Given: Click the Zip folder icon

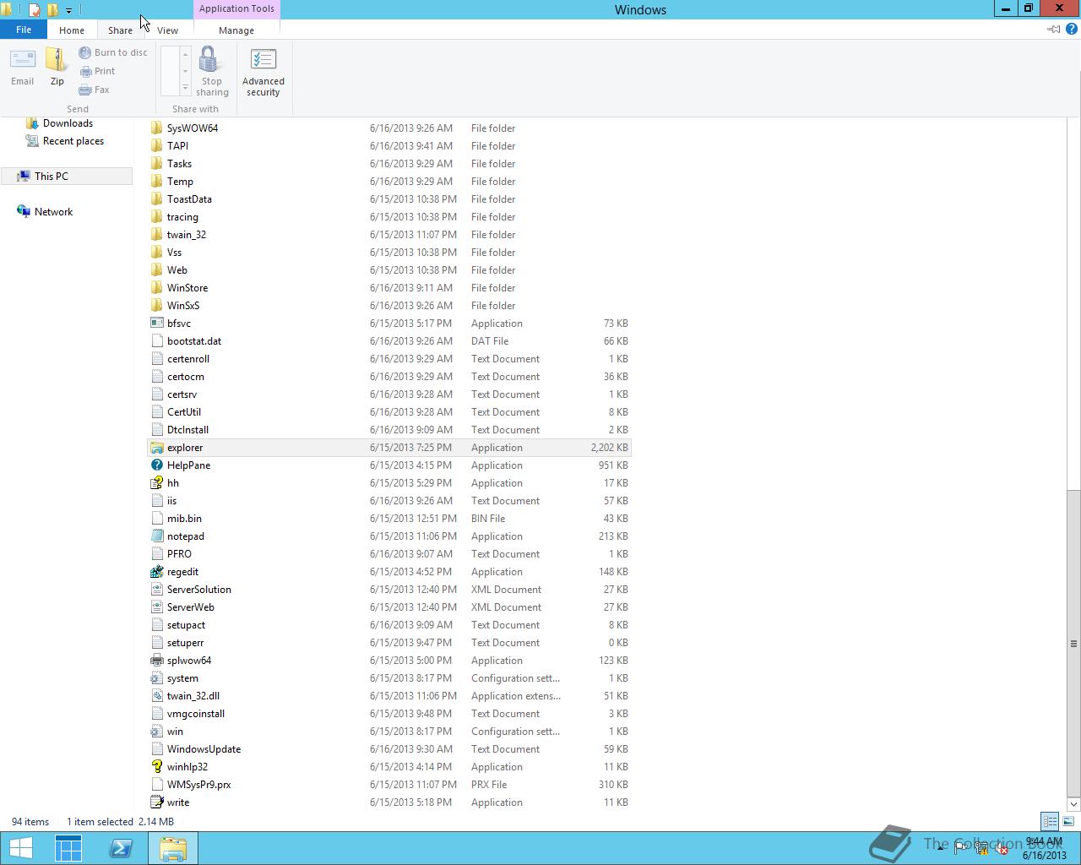Looking at the screenshot, I should (x=57, y=61).
